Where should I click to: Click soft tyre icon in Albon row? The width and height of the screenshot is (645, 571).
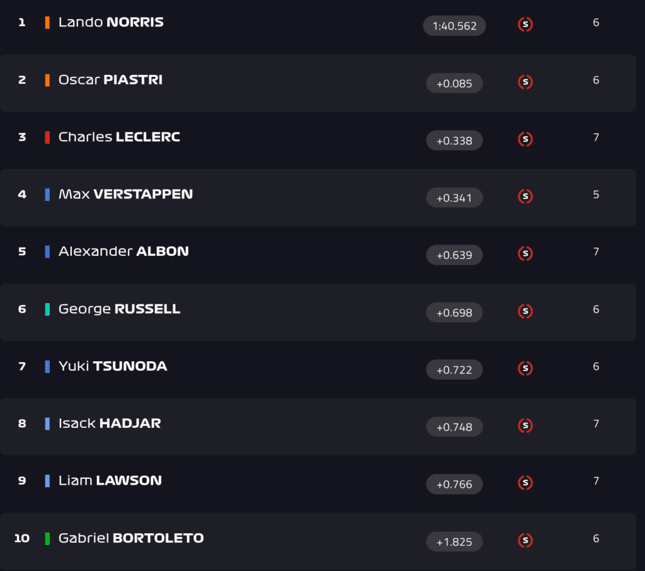tap(525, 254)
